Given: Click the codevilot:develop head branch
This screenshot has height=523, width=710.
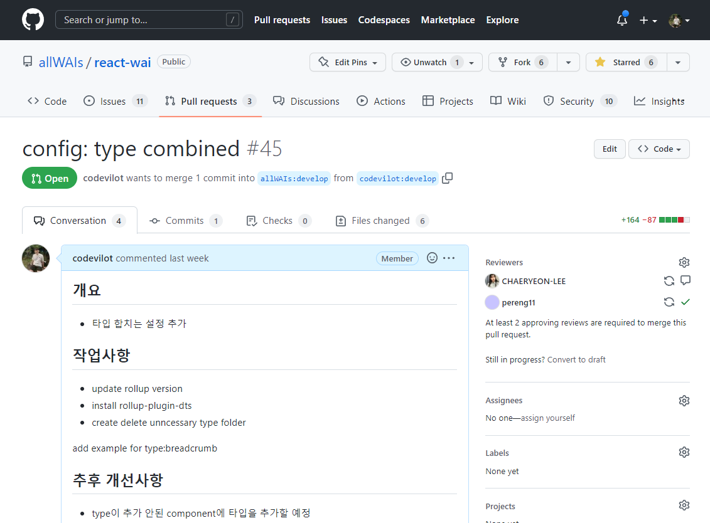Looking at the screenshot, I should point(397,179).
